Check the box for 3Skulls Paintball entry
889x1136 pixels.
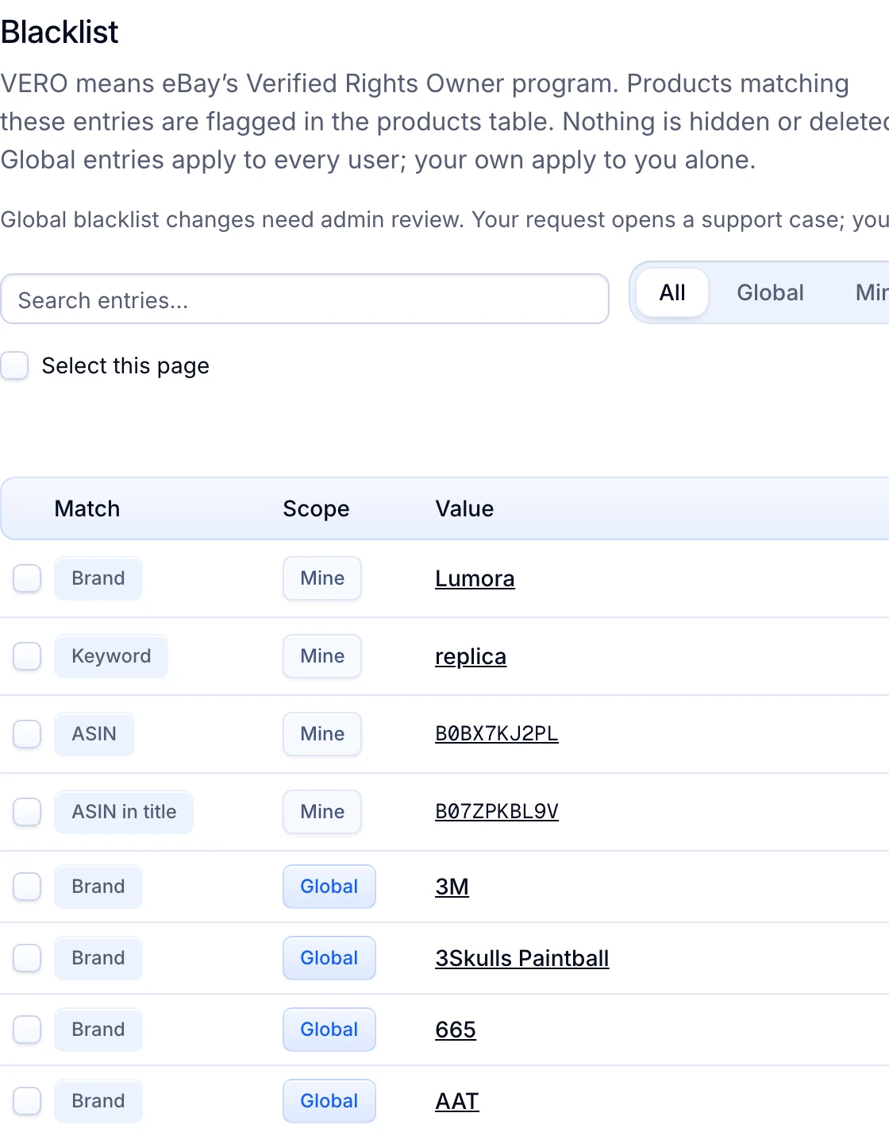pos(27,958)
